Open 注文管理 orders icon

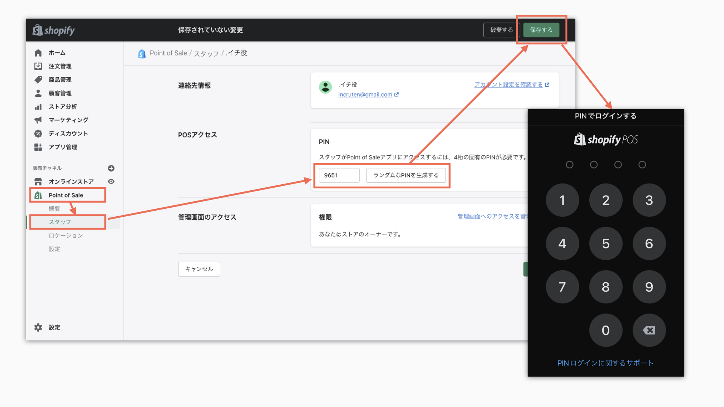[38, 66]
